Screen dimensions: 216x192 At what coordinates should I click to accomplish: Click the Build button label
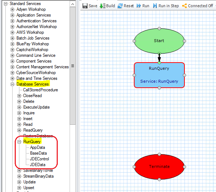click(111, 6)
